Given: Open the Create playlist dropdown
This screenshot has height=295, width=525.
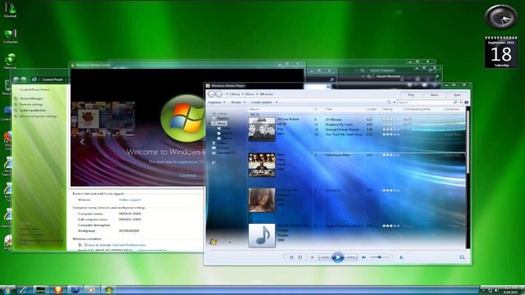Looking at the screenshot, I should point(264,102).
